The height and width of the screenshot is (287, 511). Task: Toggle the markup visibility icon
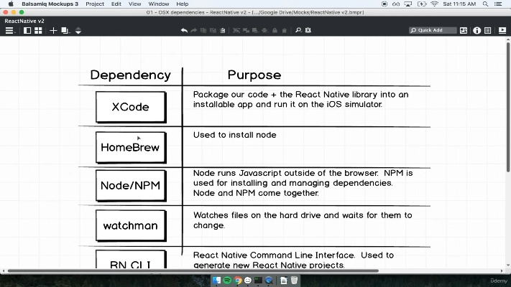click(308, 31)
